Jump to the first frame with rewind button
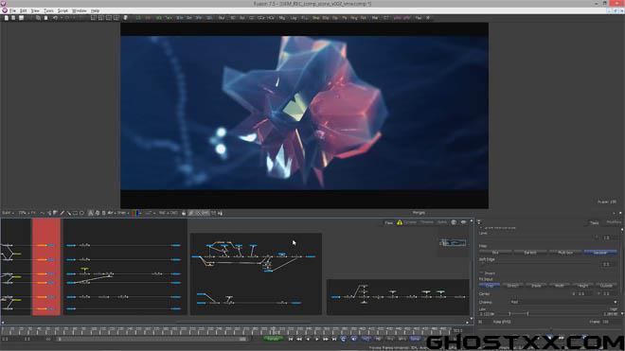Screen dimensions: 625x351 click(x=291, y=339)
